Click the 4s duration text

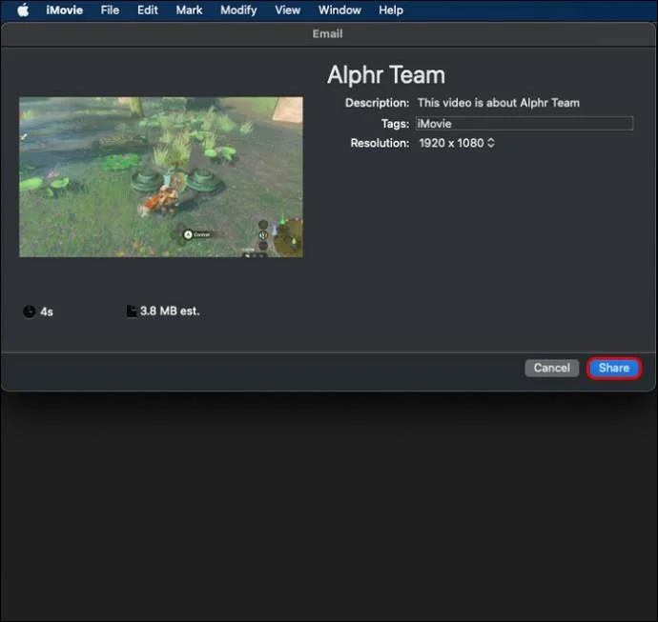[47, 311]
